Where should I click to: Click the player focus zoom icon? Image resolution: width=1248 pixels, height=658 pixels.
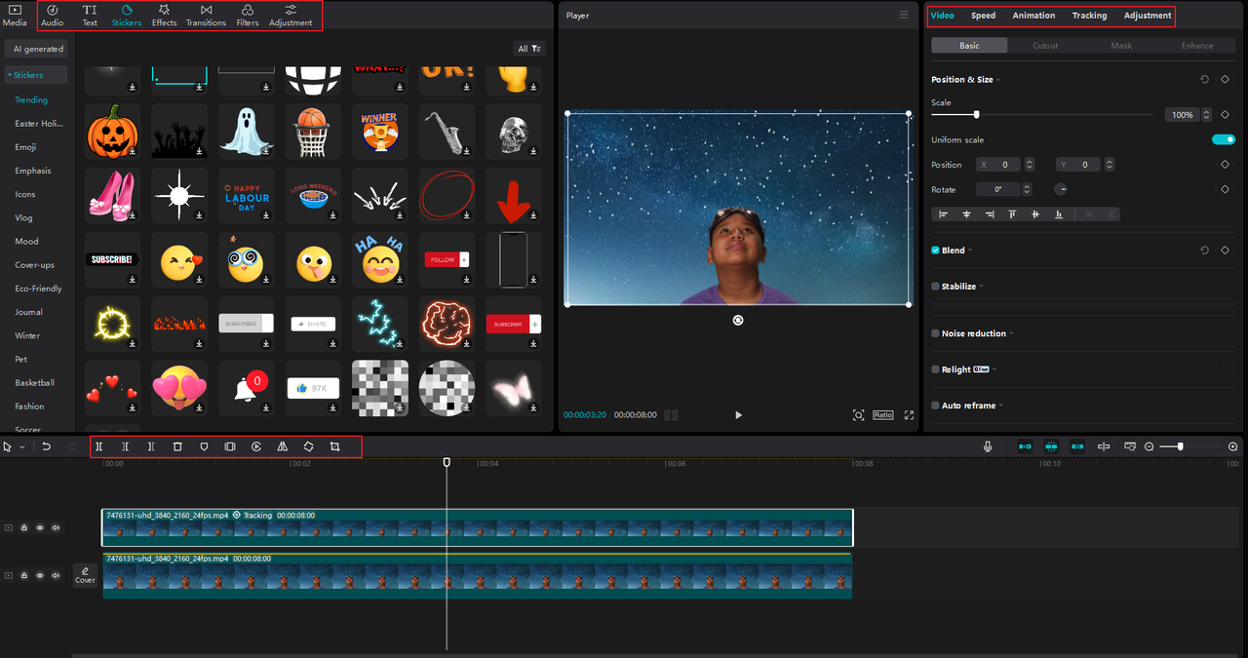(858, 414)
